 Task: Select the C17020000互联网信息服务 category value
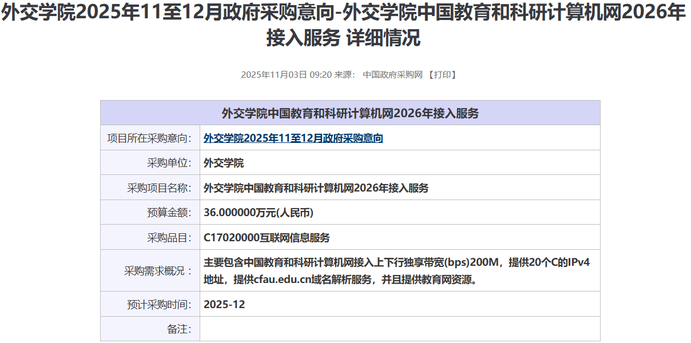pos(267,238)
